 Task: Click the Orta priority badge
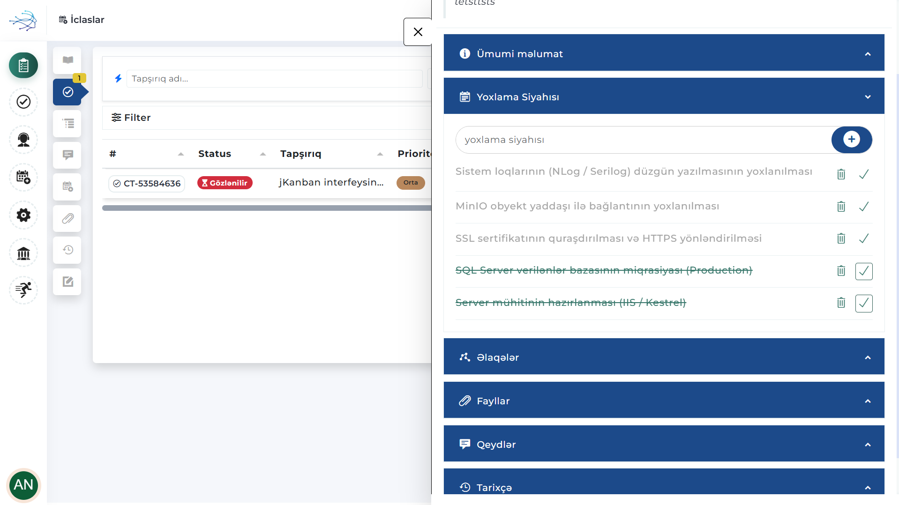coord(411,183)
